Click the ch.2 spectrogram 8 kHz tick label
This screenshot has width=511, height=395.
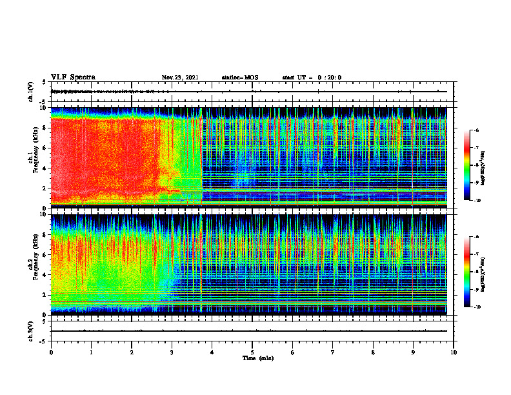tap(45, 235)
